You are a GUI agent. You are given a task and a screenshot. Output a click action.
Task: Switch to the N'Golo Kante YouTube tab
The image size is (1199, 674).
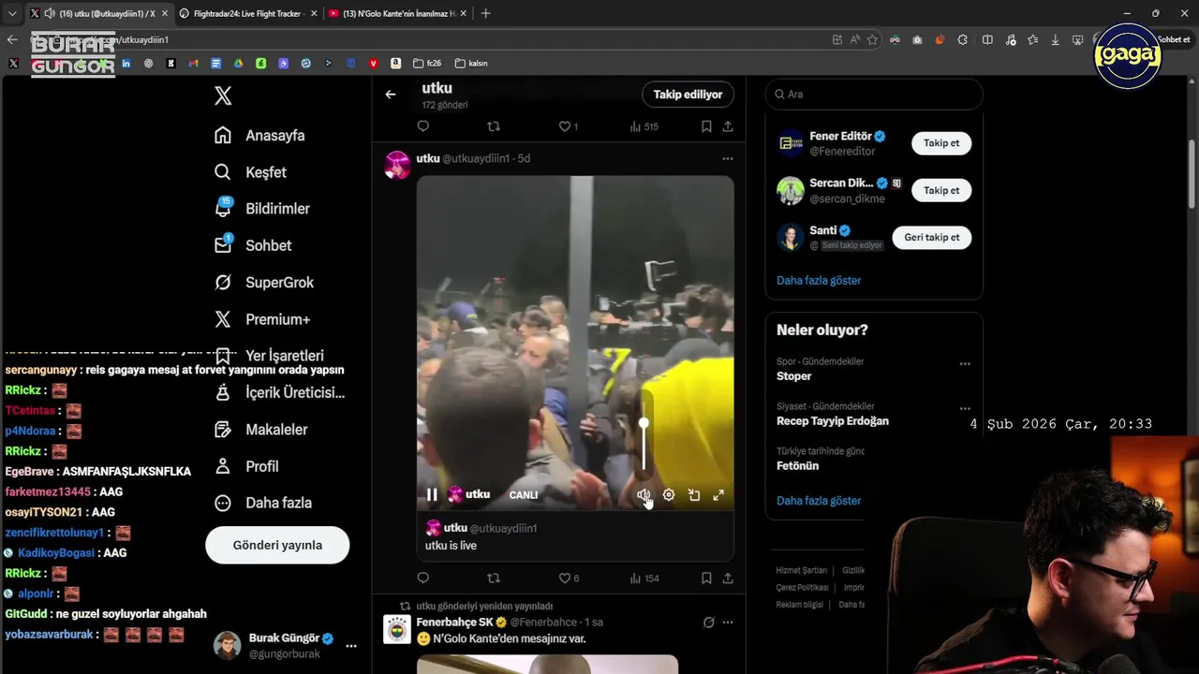[x=400, y=13]
